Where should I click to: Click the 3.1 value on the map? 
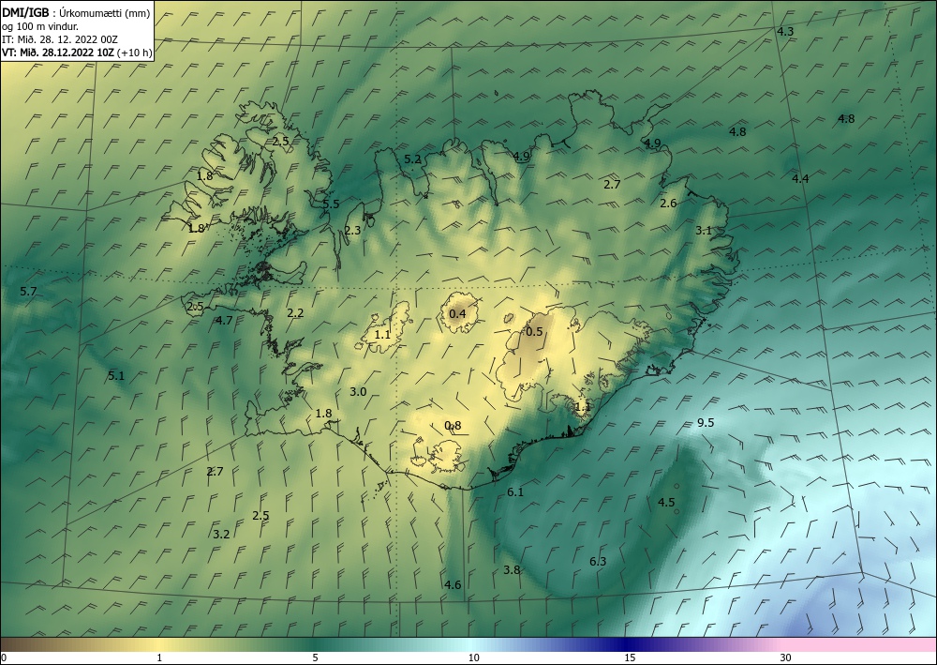[x=704, y=230]
